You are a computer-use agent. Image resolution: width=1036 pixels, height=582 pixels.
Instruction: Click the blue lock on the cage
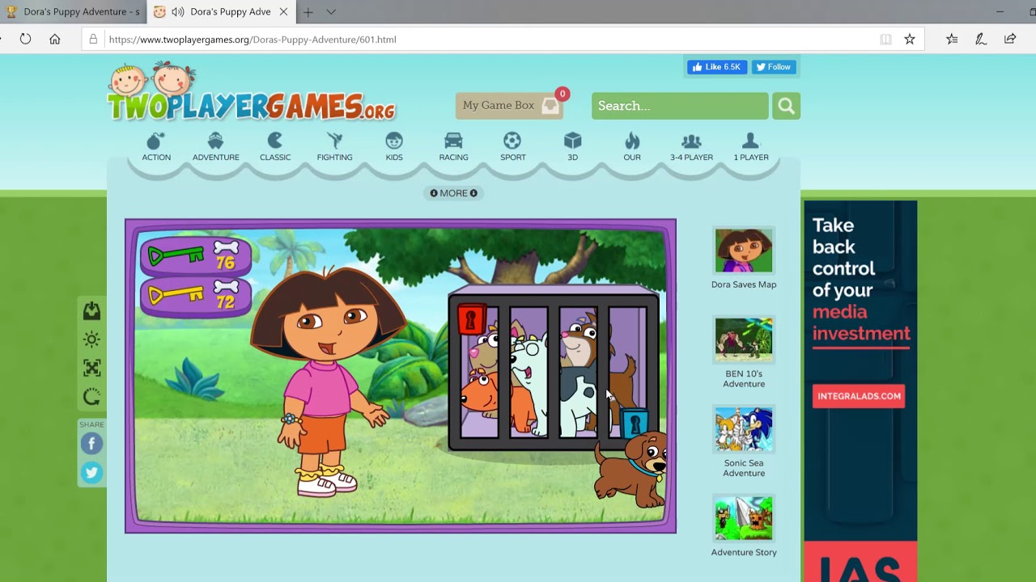click(x=635, y=423)
